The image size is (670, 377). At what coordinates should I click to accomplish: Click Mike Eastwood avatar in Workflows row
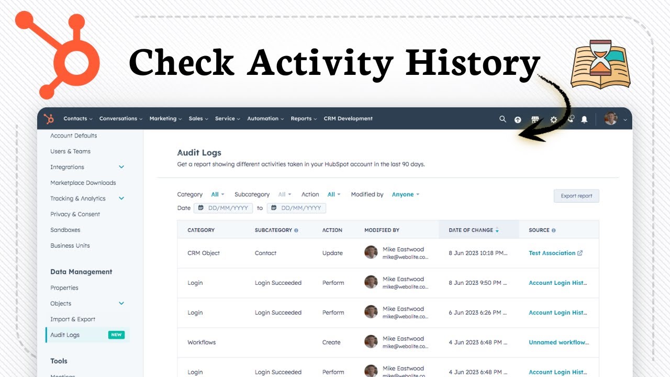(371, 342)
